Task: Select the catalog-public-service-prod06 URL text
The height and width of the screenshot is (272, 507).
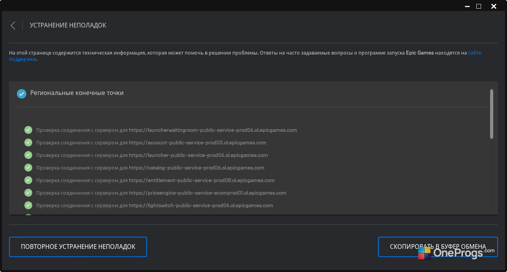Action: tap(197, 168)
